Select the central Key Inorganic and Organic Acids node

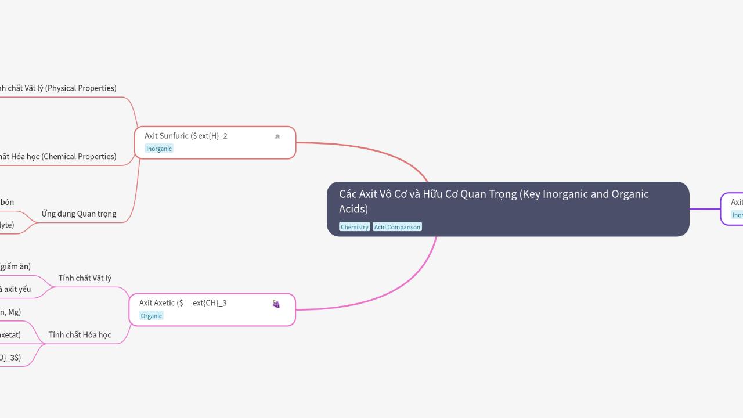tap(493, 201)
